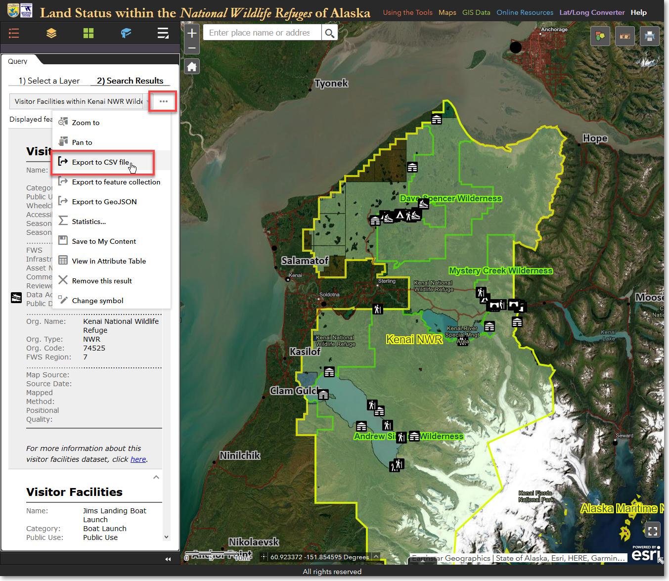Zoom in with the plus button

click(192, 33)
